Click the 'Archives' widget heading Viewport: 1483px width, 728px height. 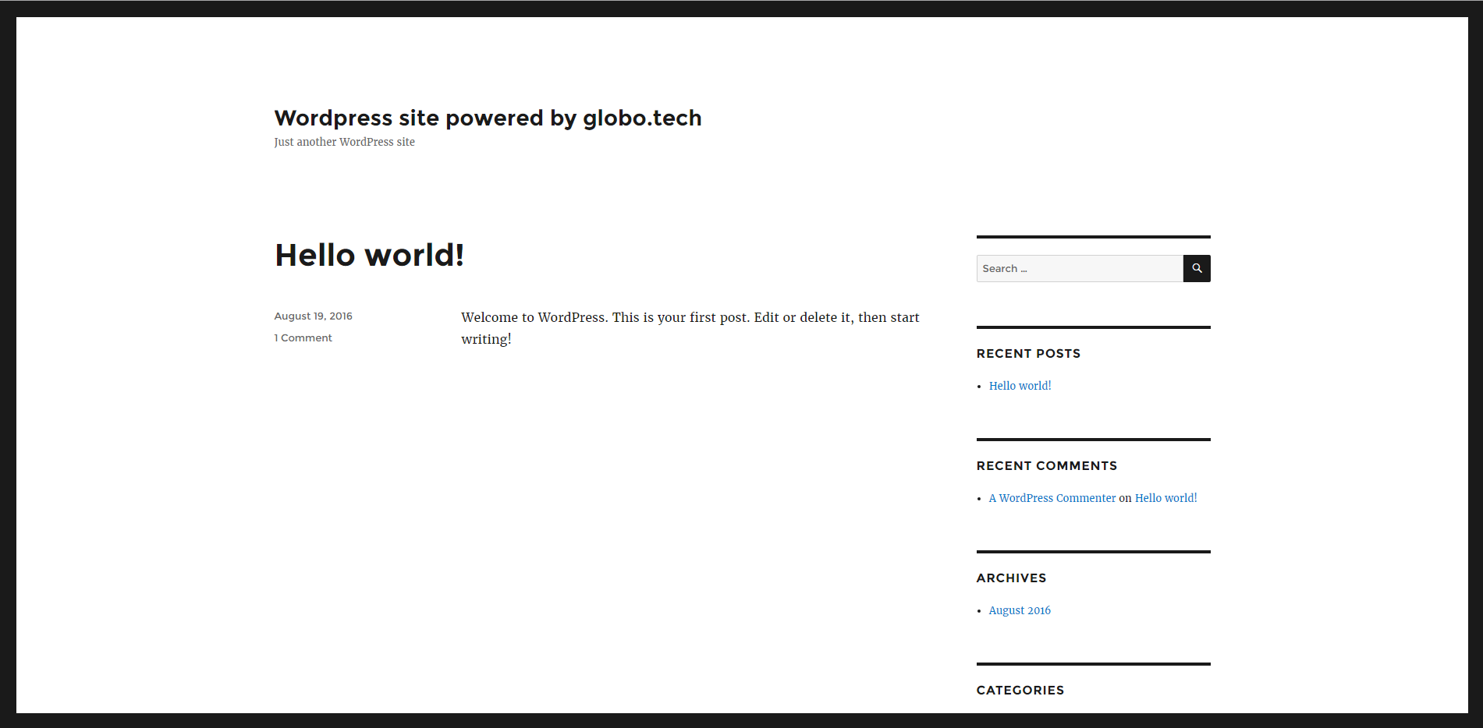pos(1011,578)
